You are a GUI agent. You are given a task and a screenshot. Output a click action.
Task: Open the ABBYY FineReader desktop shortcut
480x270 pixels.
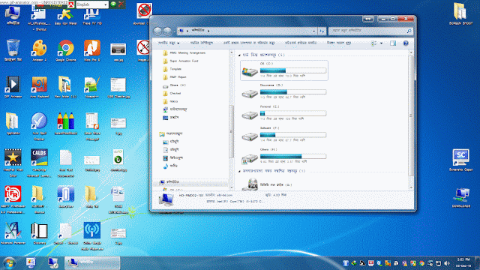click(x=13, y=199)
